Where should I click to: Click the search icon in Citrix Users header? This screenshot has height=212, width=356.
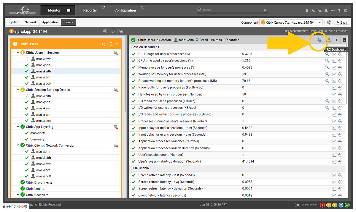pos(104,44)
